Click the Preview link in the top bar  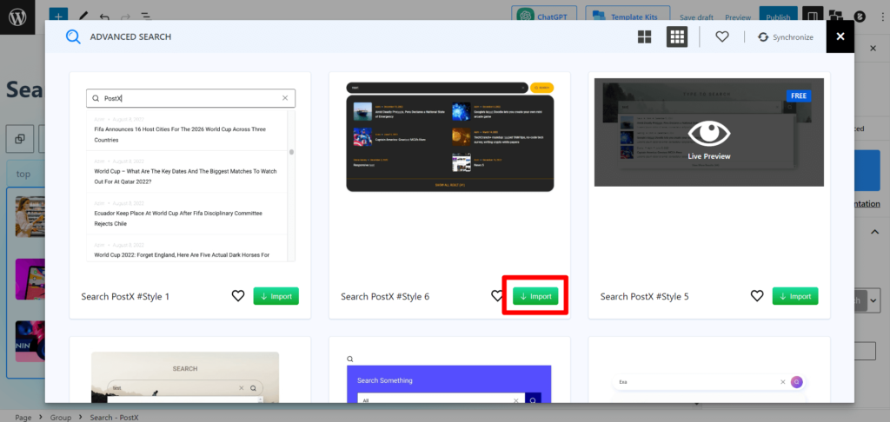[x=738, y=17]
